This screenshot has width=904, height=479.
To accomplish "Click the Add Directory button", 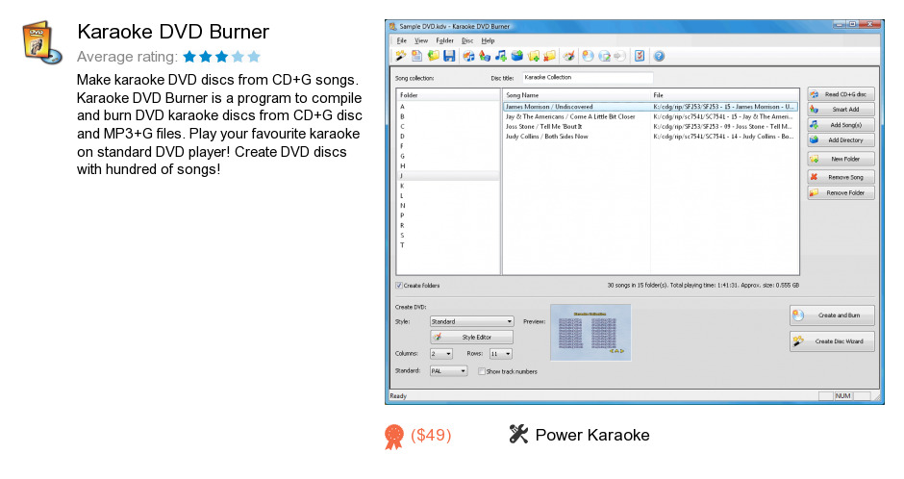I will click(841, 140).
